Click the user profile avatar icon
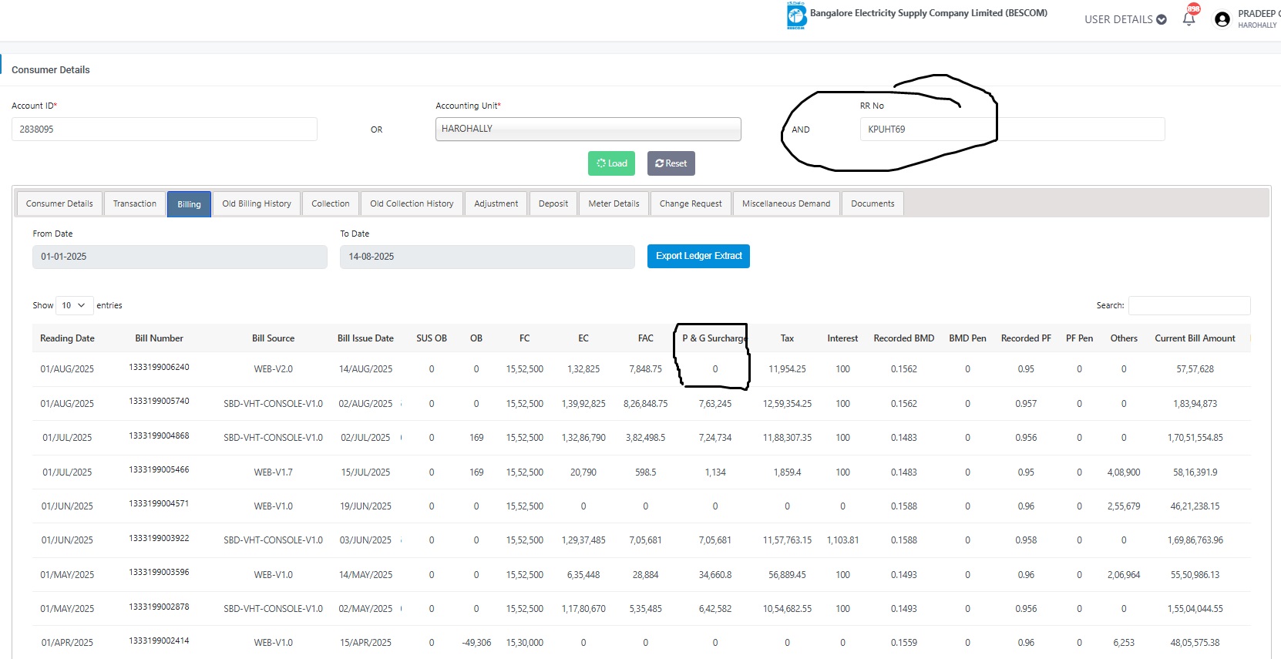The width and height of the screenshot is (1281, 659). click(1222, 19)
